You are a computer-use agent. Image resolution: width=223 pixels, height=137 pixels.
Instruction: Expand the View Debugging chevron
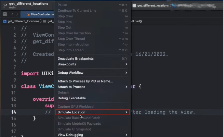pyautogui.click(x=126, y=135)
